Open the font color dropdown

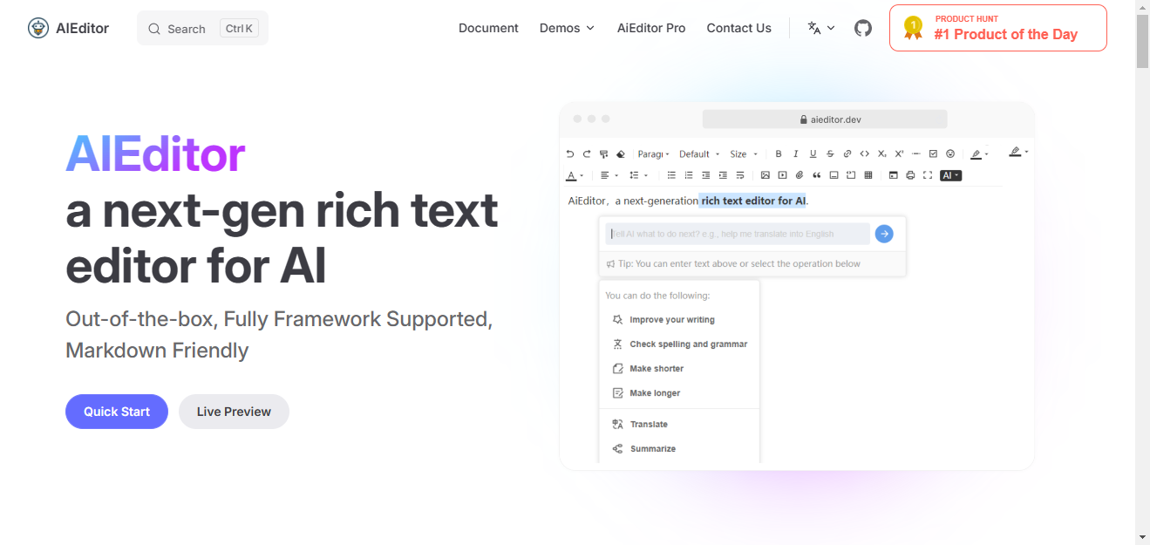point(575,175)
